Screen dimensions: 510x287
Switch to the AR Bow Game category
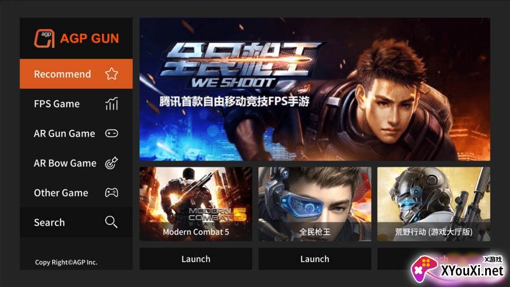pyautogui.click(x=76, y=163)
